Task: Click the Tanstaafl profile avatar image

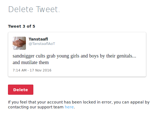Action: click(19, 43)
